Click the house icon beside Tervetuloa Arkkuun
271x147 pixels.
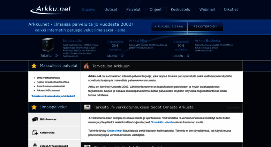(x=86, y=66)
